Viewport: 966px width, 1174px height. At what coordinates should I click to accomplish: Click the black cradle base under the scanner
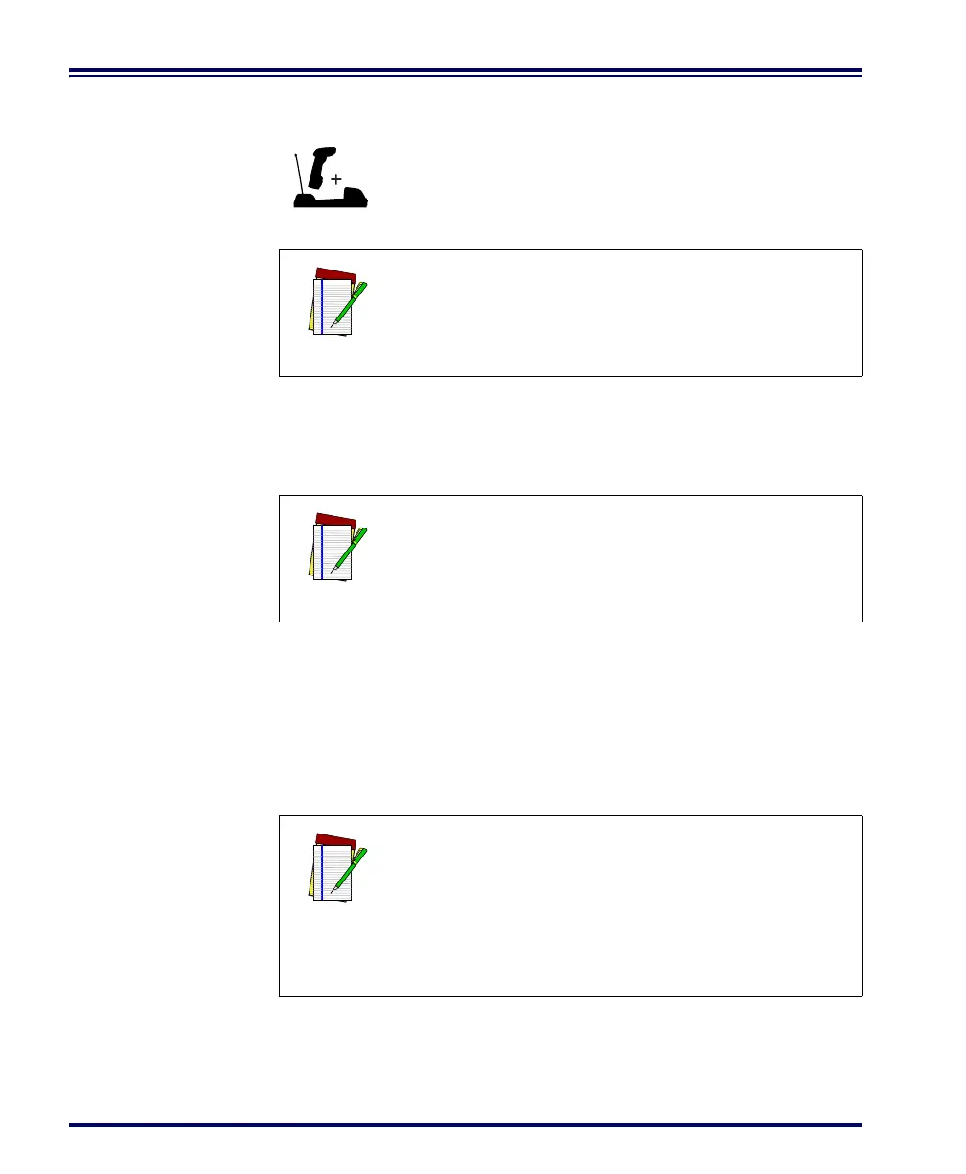[331, 199]
